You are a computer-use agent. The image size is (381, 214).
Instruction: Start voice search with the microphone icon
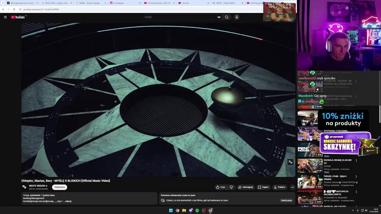click(x=237, y=17)
